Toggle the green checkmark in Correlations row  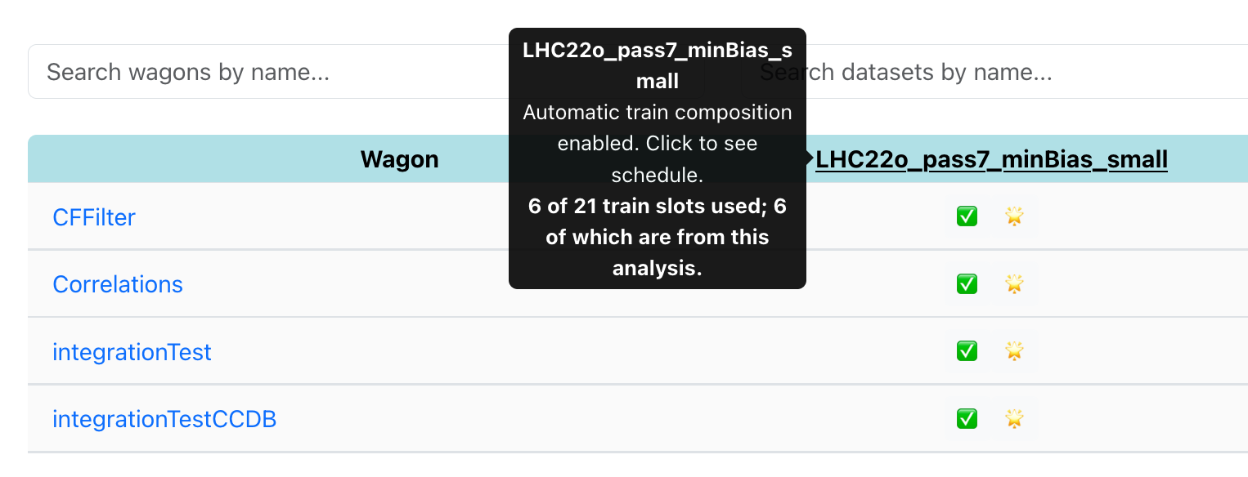tap(967, 283)
